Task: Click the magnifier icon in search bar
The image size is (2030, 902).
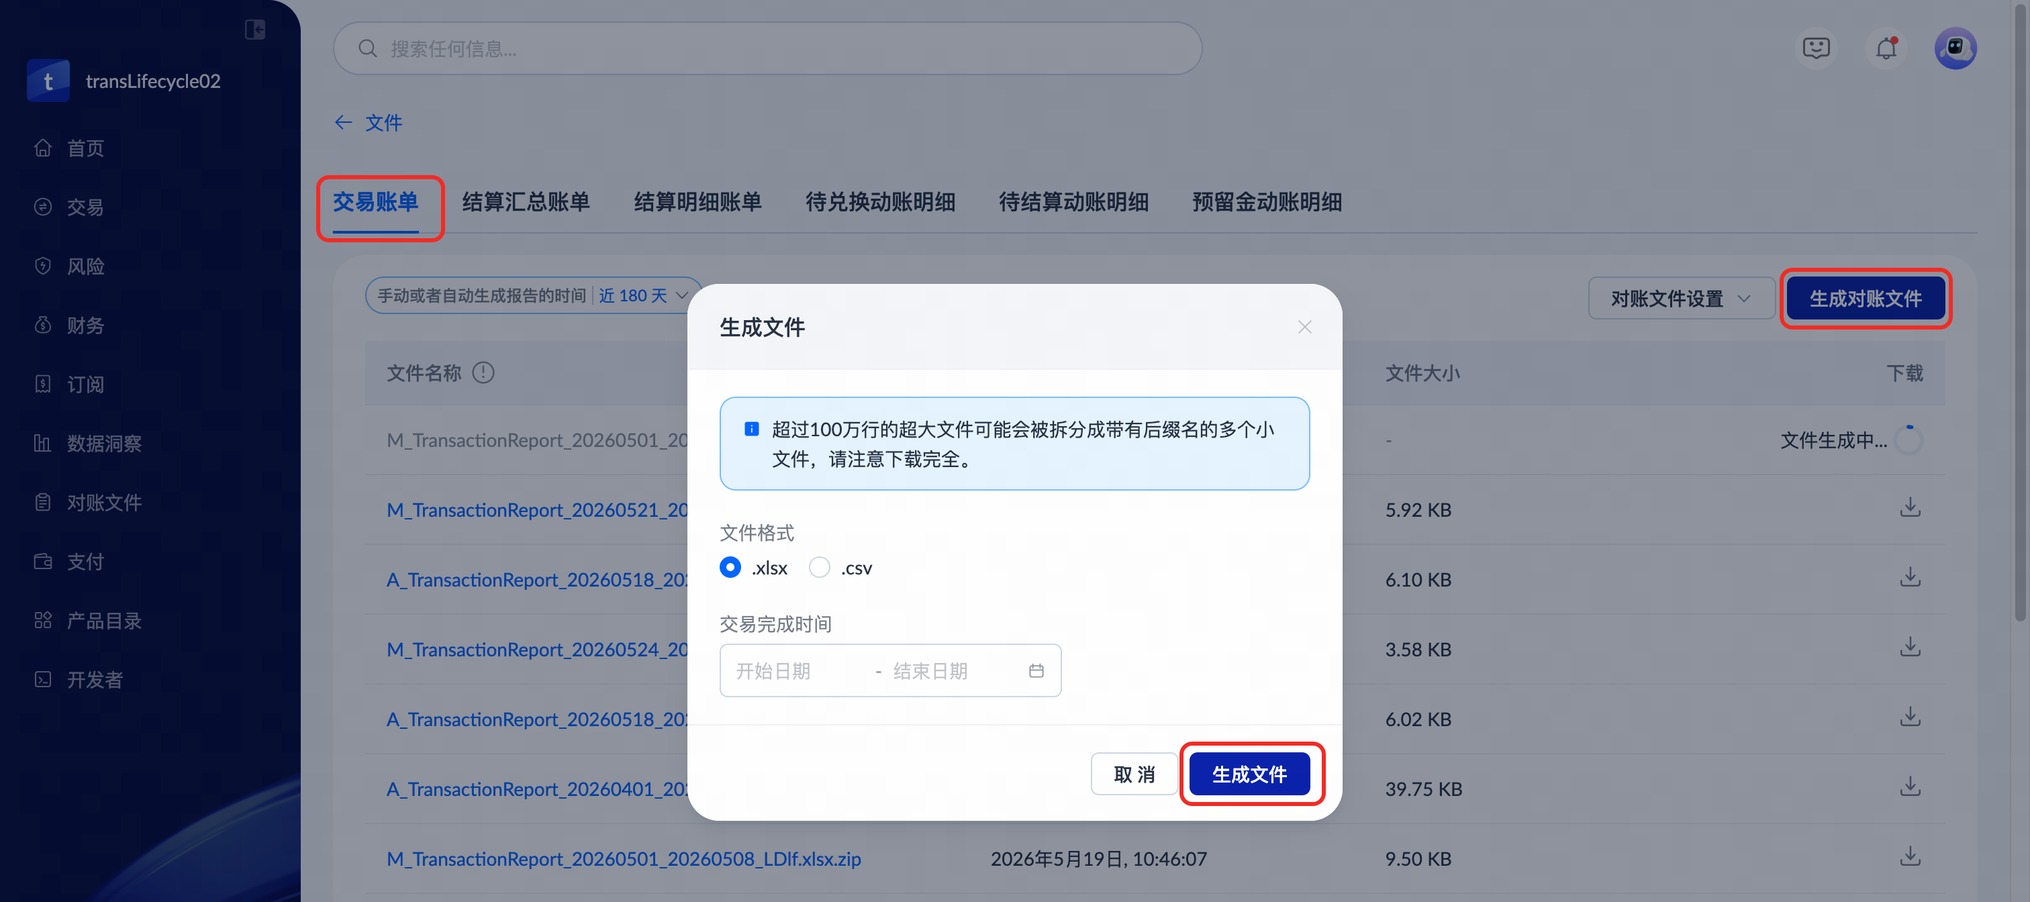Action: click(367, 48)
